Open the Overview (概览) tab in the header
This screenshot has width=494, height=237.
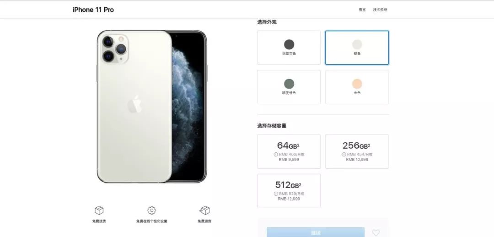coord(362,10)
